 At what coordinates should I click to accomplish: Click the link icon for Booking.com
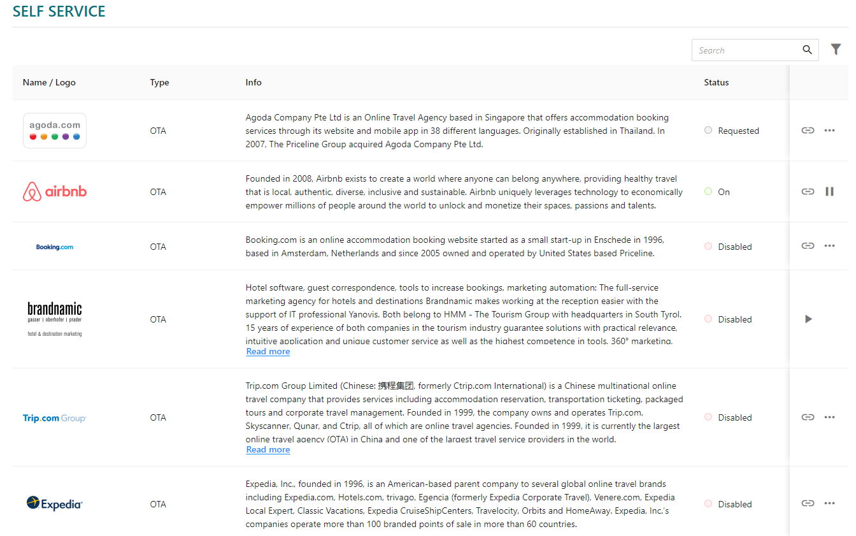[x=808, y=247]
